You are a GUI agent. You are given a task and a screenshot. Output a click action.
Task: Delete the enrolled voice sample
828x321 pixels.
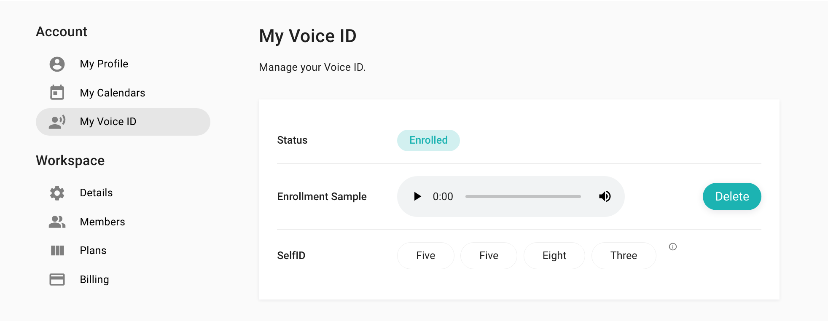coord(731,196)
